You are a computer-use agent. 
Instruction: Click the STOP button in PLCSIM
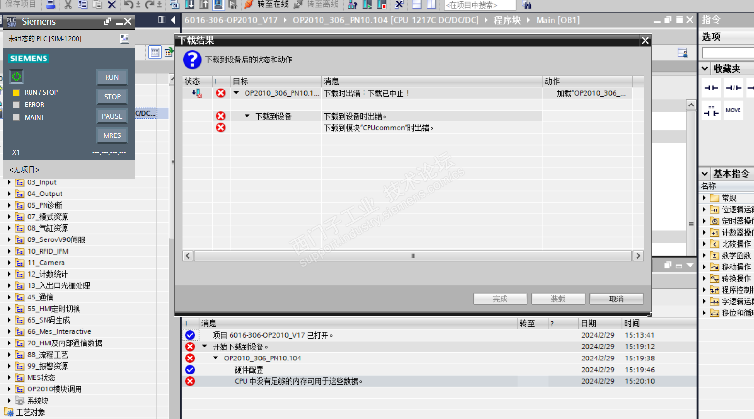coord(112,97)
